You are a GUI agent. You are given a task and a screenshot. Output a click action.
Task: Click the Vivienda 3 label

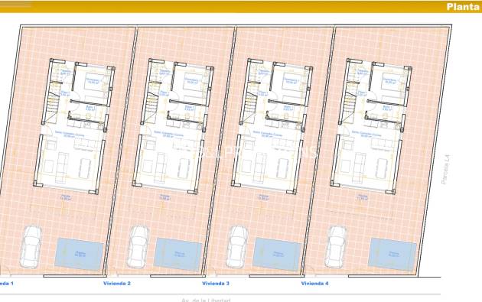click(216, 283)
